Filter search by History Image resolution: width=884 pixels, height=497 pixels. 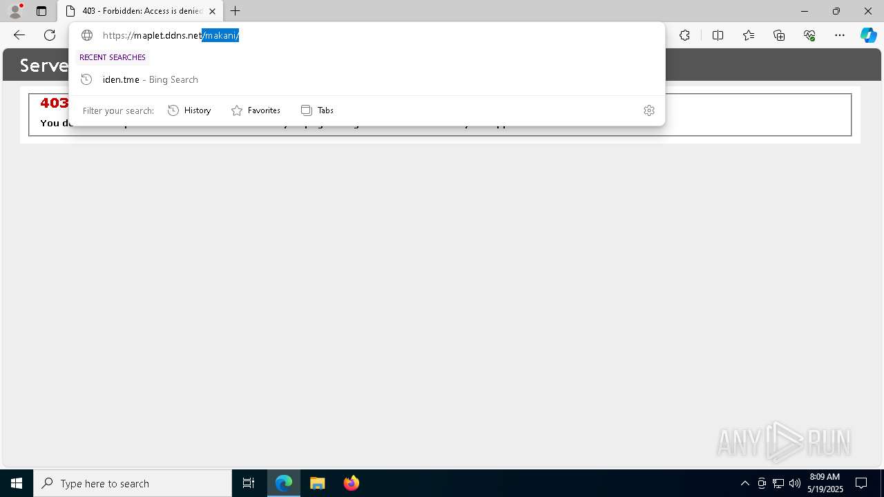click(189, 110)
